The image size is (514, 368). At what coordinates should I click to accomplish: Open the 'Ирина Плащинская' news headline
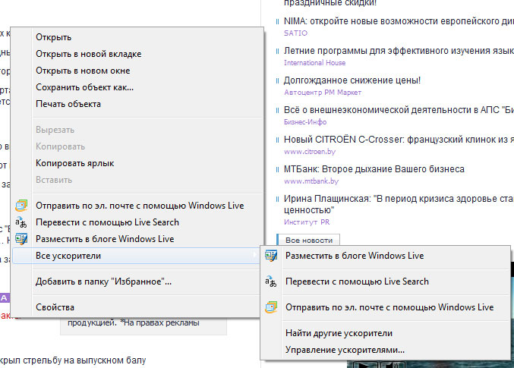[x=399, y=204]
